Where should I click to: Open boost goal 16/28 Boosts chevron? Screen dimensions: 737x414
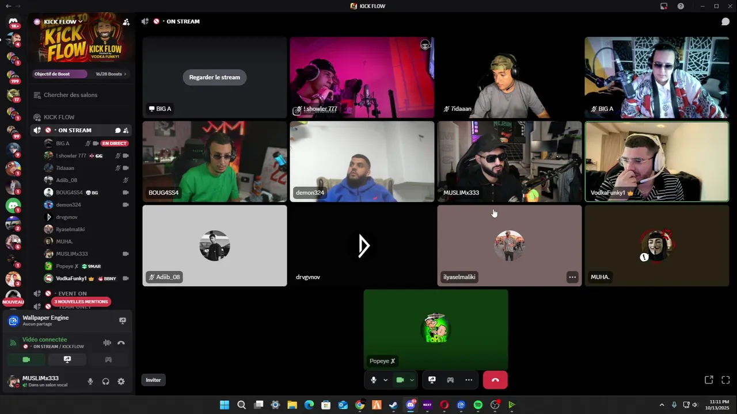coord(125,74)
